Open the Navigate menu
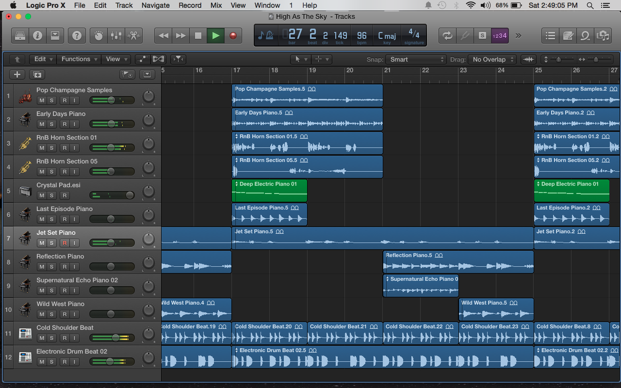 click(155, 5)
